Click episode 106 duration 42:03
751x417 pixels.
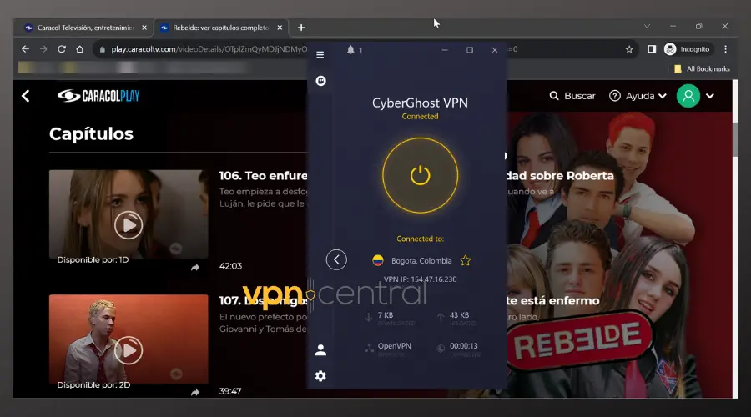(x=230, y=266)
